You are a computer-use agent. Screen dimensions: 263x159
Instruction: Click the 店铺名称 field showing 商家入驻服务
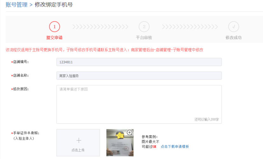(x=139, y=76)
